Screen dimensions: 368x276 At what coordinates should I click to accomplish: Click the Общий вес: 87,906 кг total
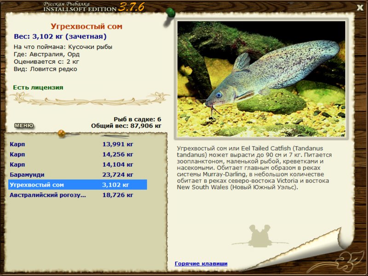[126, 126]
